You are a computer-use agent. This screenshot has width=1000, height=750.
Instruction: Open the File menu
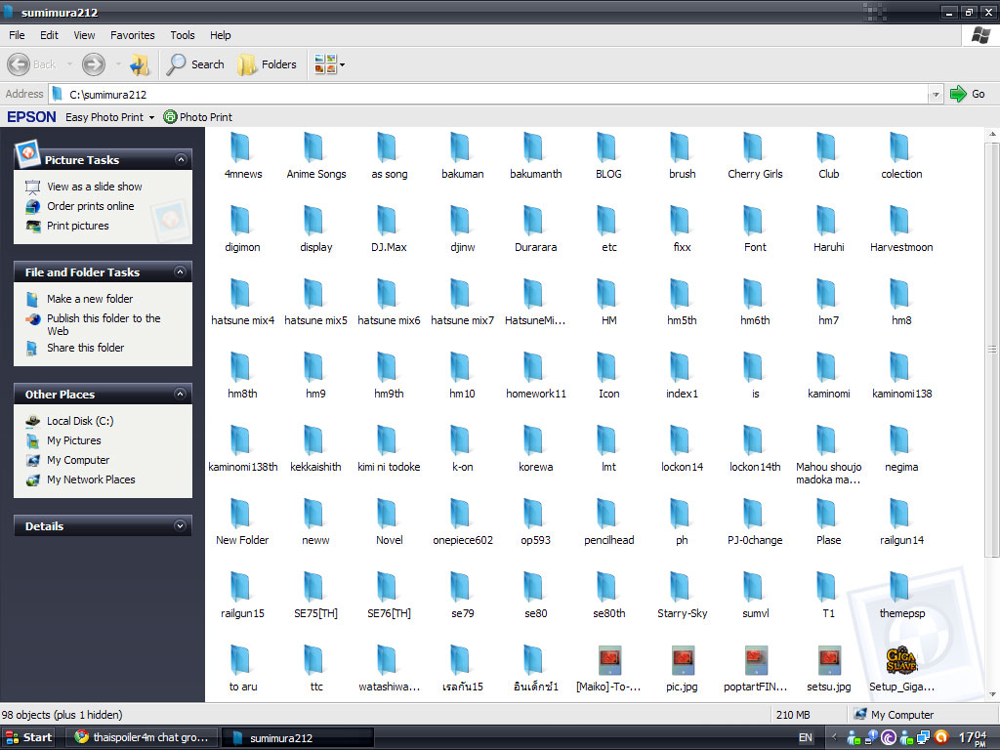(x=17, y=35)
